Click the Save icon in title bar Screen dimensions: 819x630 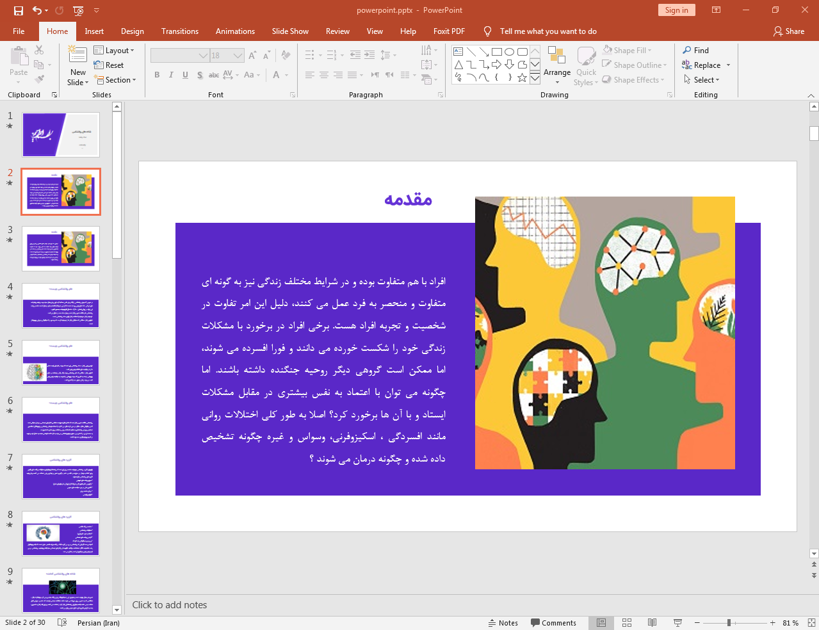(18, 10)
